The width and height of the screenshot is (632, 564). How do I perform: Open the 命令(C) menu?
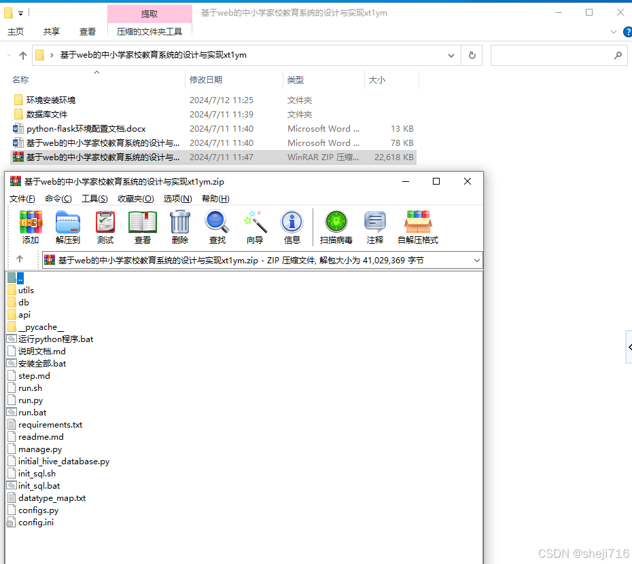58,198
